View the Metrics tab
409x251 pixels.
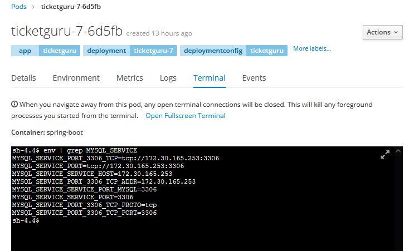coord(129,78)
